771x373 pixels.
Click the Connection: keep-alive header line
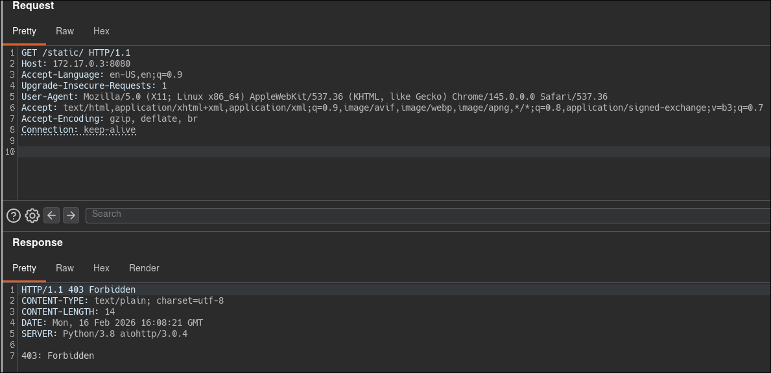[78, 130]
